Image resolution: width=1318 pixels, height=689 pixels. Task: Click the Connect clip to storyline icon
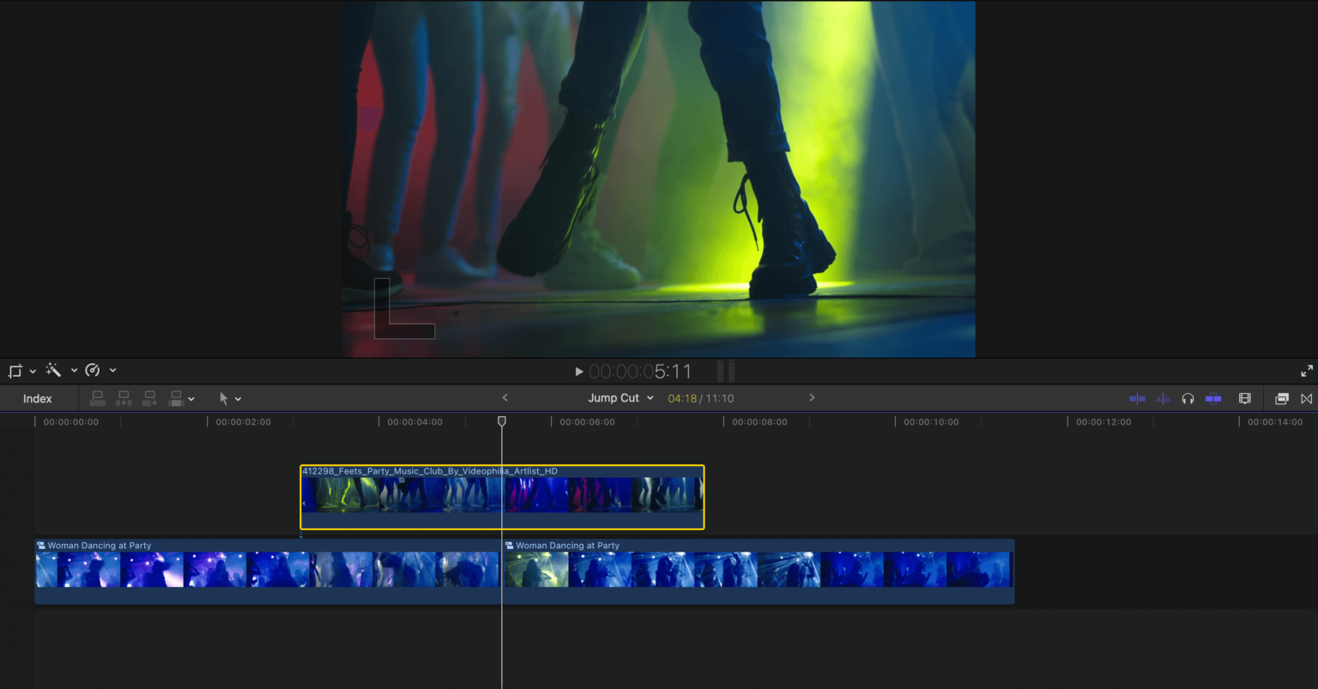click(x=98, y=398)
